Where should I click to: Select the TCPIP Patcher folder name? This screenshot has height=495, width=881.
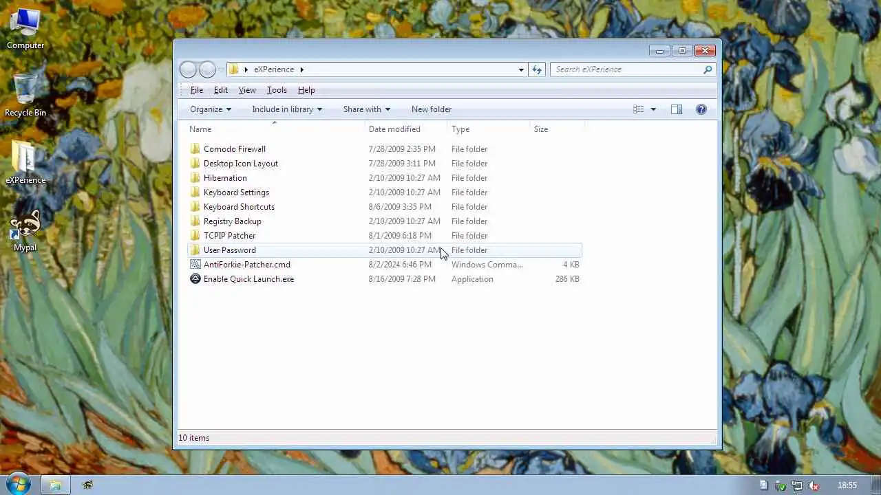pos(229,236)
